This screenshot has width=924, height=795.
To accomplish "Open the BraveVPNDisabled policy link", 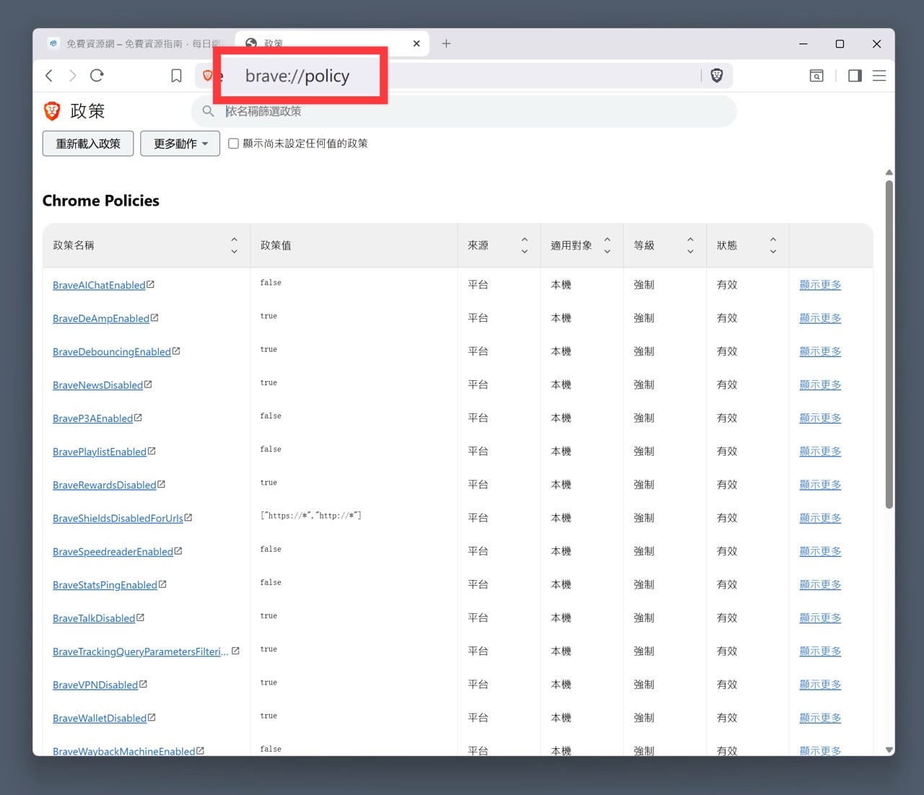I will pos(95,685).
